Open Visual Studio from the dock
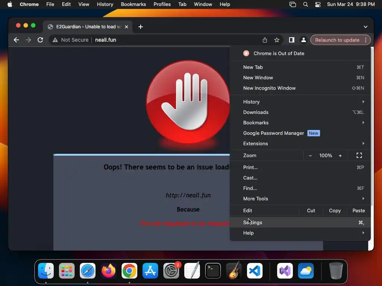 [285, 271]
